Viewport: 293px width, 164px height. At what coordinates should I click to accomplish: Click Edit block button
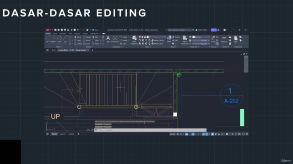(x=175, y=41)
